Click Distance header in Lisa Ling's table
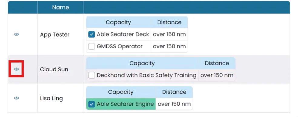 pos(174,92)
